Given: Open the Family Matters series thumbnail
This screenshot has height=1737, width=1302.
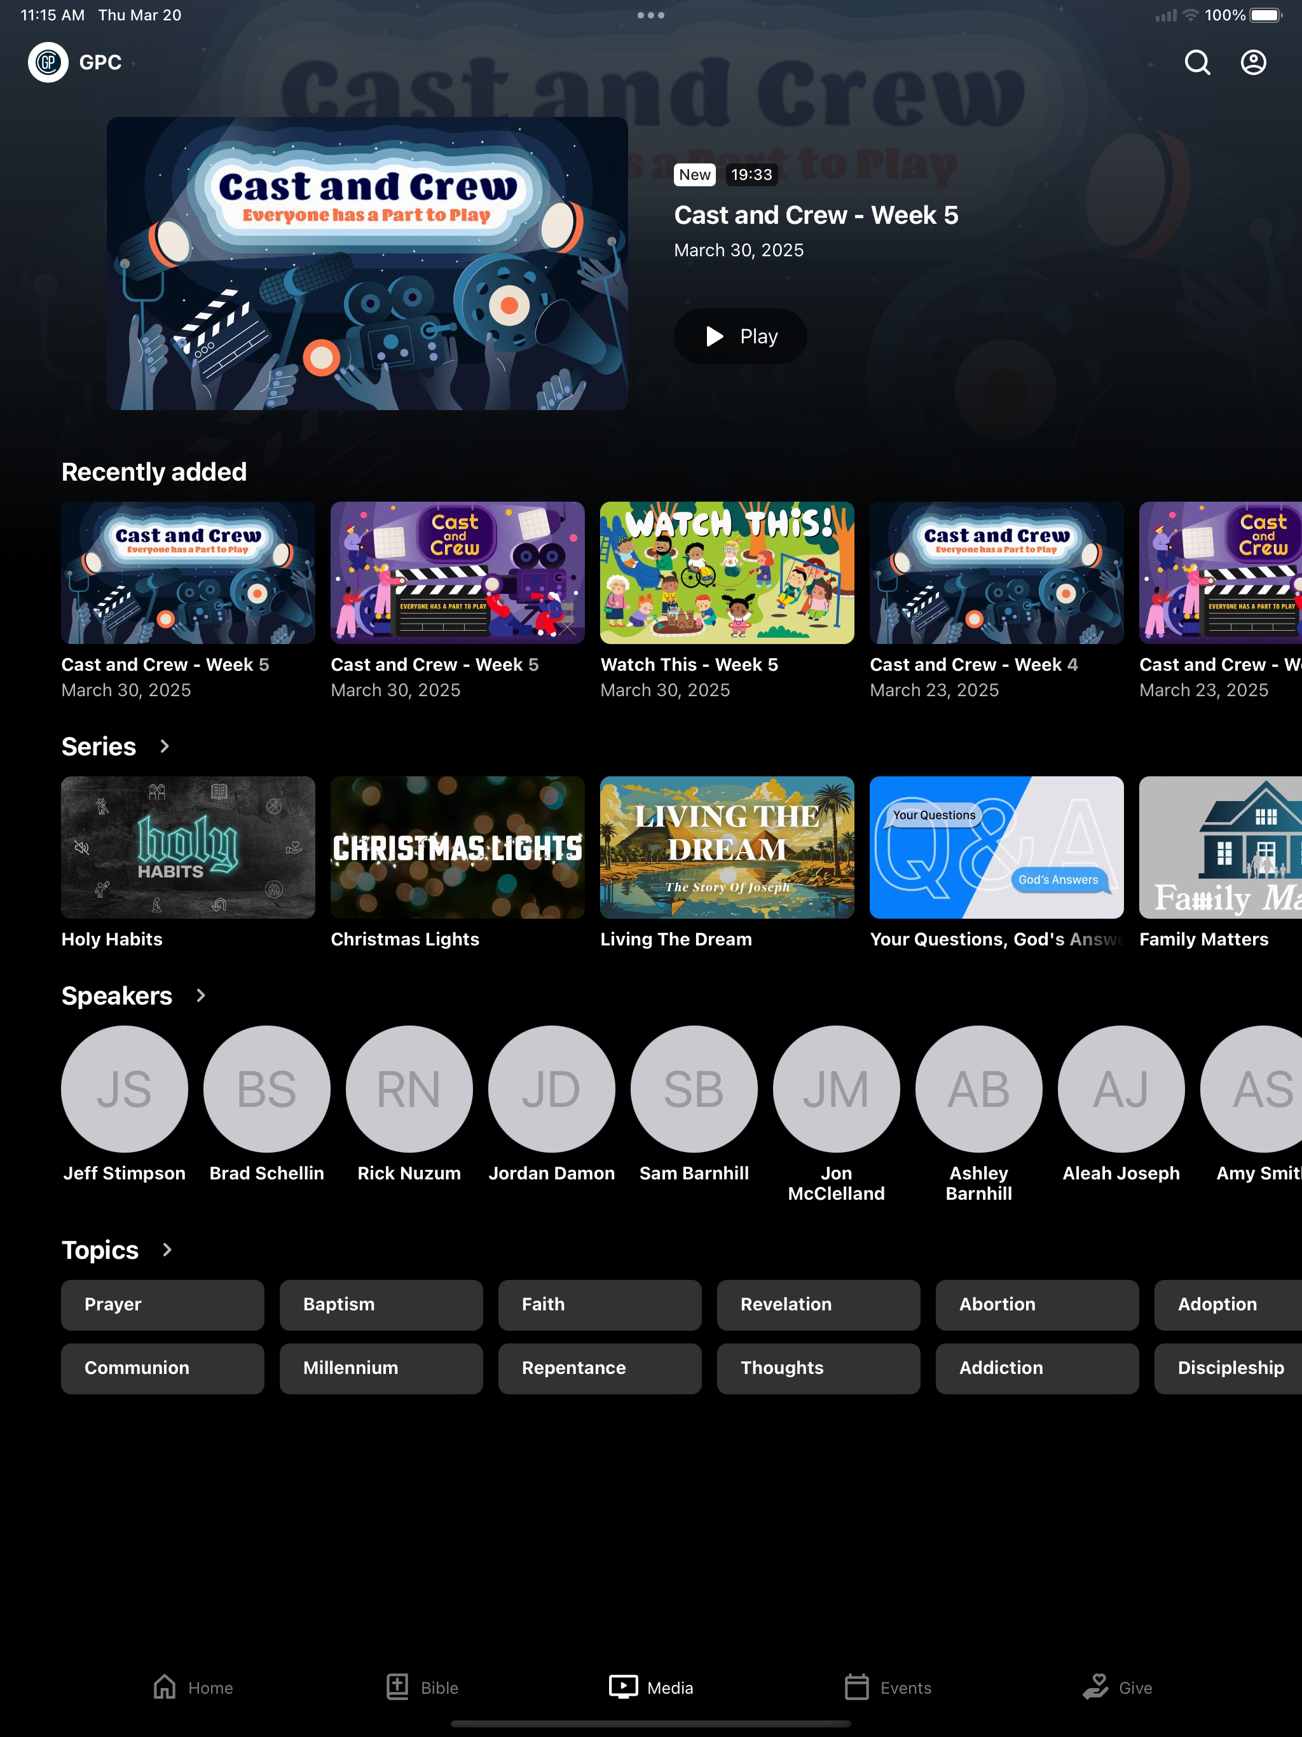Looking at the screenshot, I should 1221,848.
